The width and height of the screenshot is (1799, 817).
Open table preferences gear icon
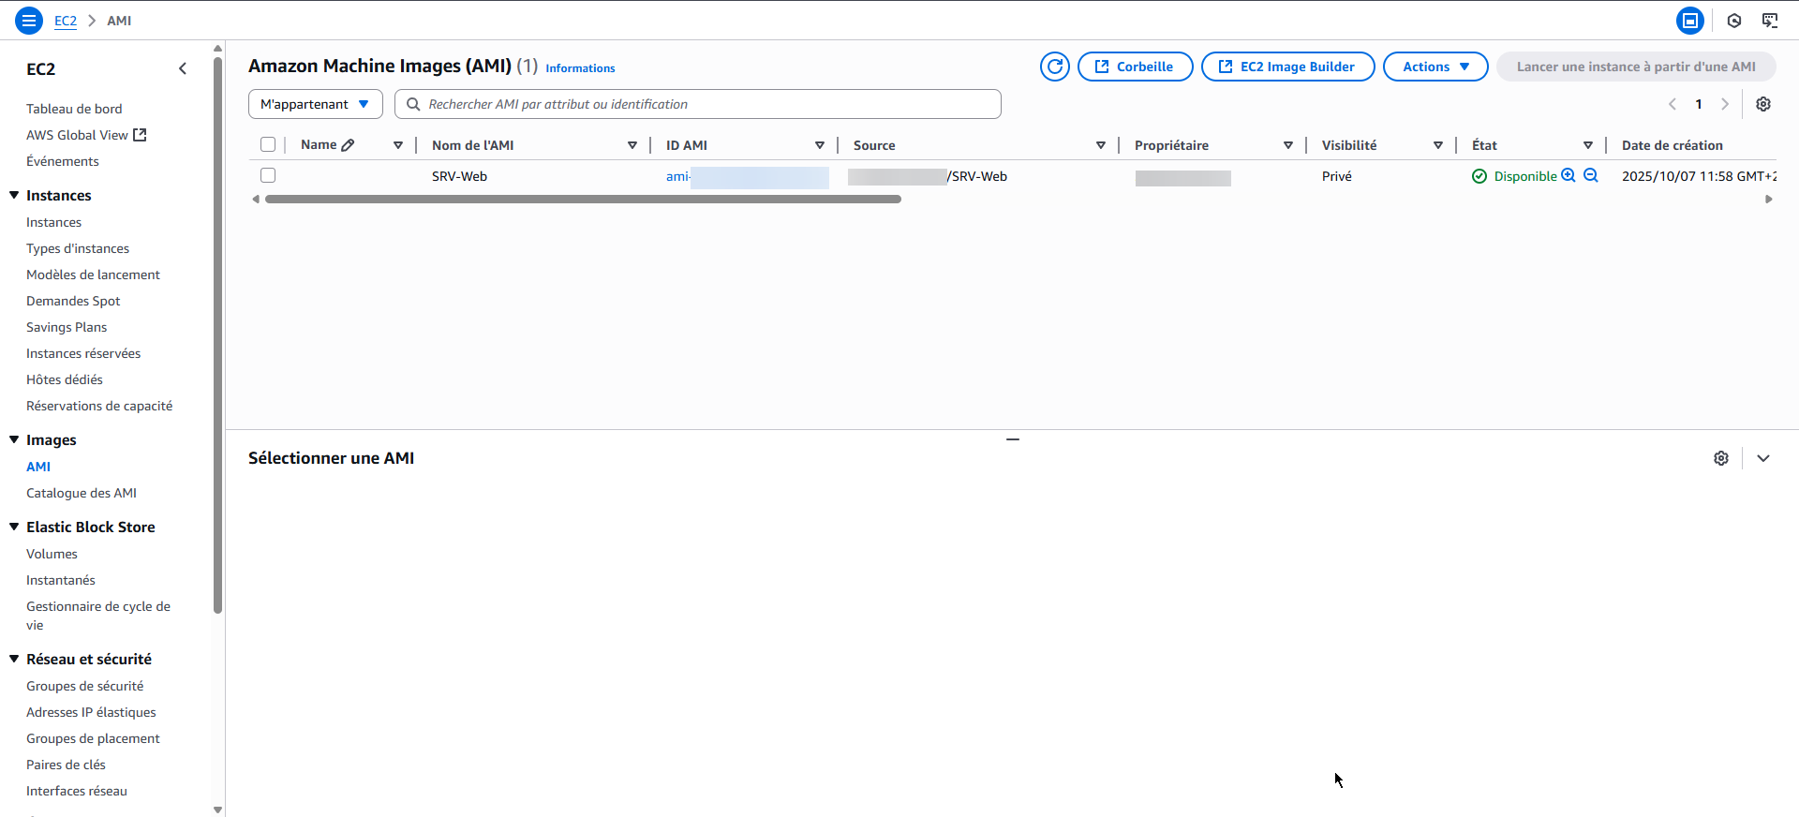click(x=1763, y=104)
